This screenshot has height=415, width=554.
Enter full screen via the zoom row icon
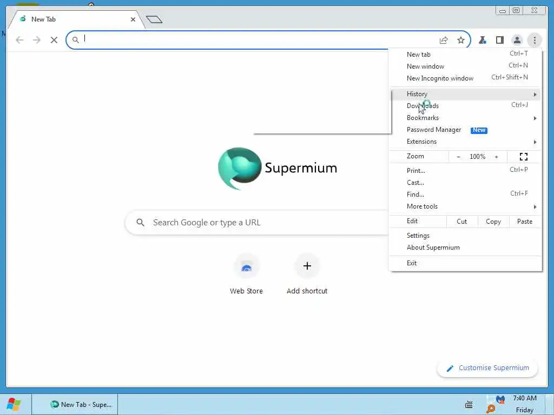click(524, 157)
